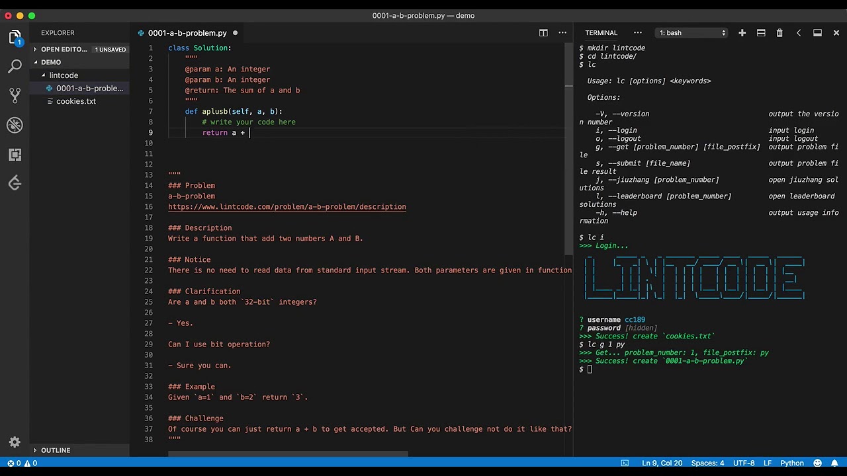Change end of line sequence 'LF'
The width and height of the screenshot is (847, 476).
[768, 463]
